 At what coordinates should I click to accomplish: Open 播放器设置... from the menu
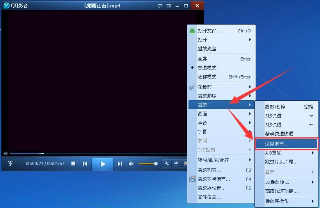(x=221, y=188)
